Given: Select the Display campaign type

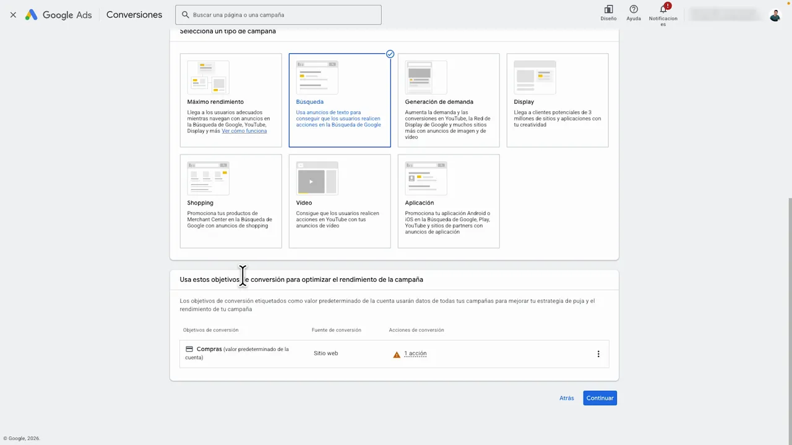Looking at the screenshot, I should 557,100.
